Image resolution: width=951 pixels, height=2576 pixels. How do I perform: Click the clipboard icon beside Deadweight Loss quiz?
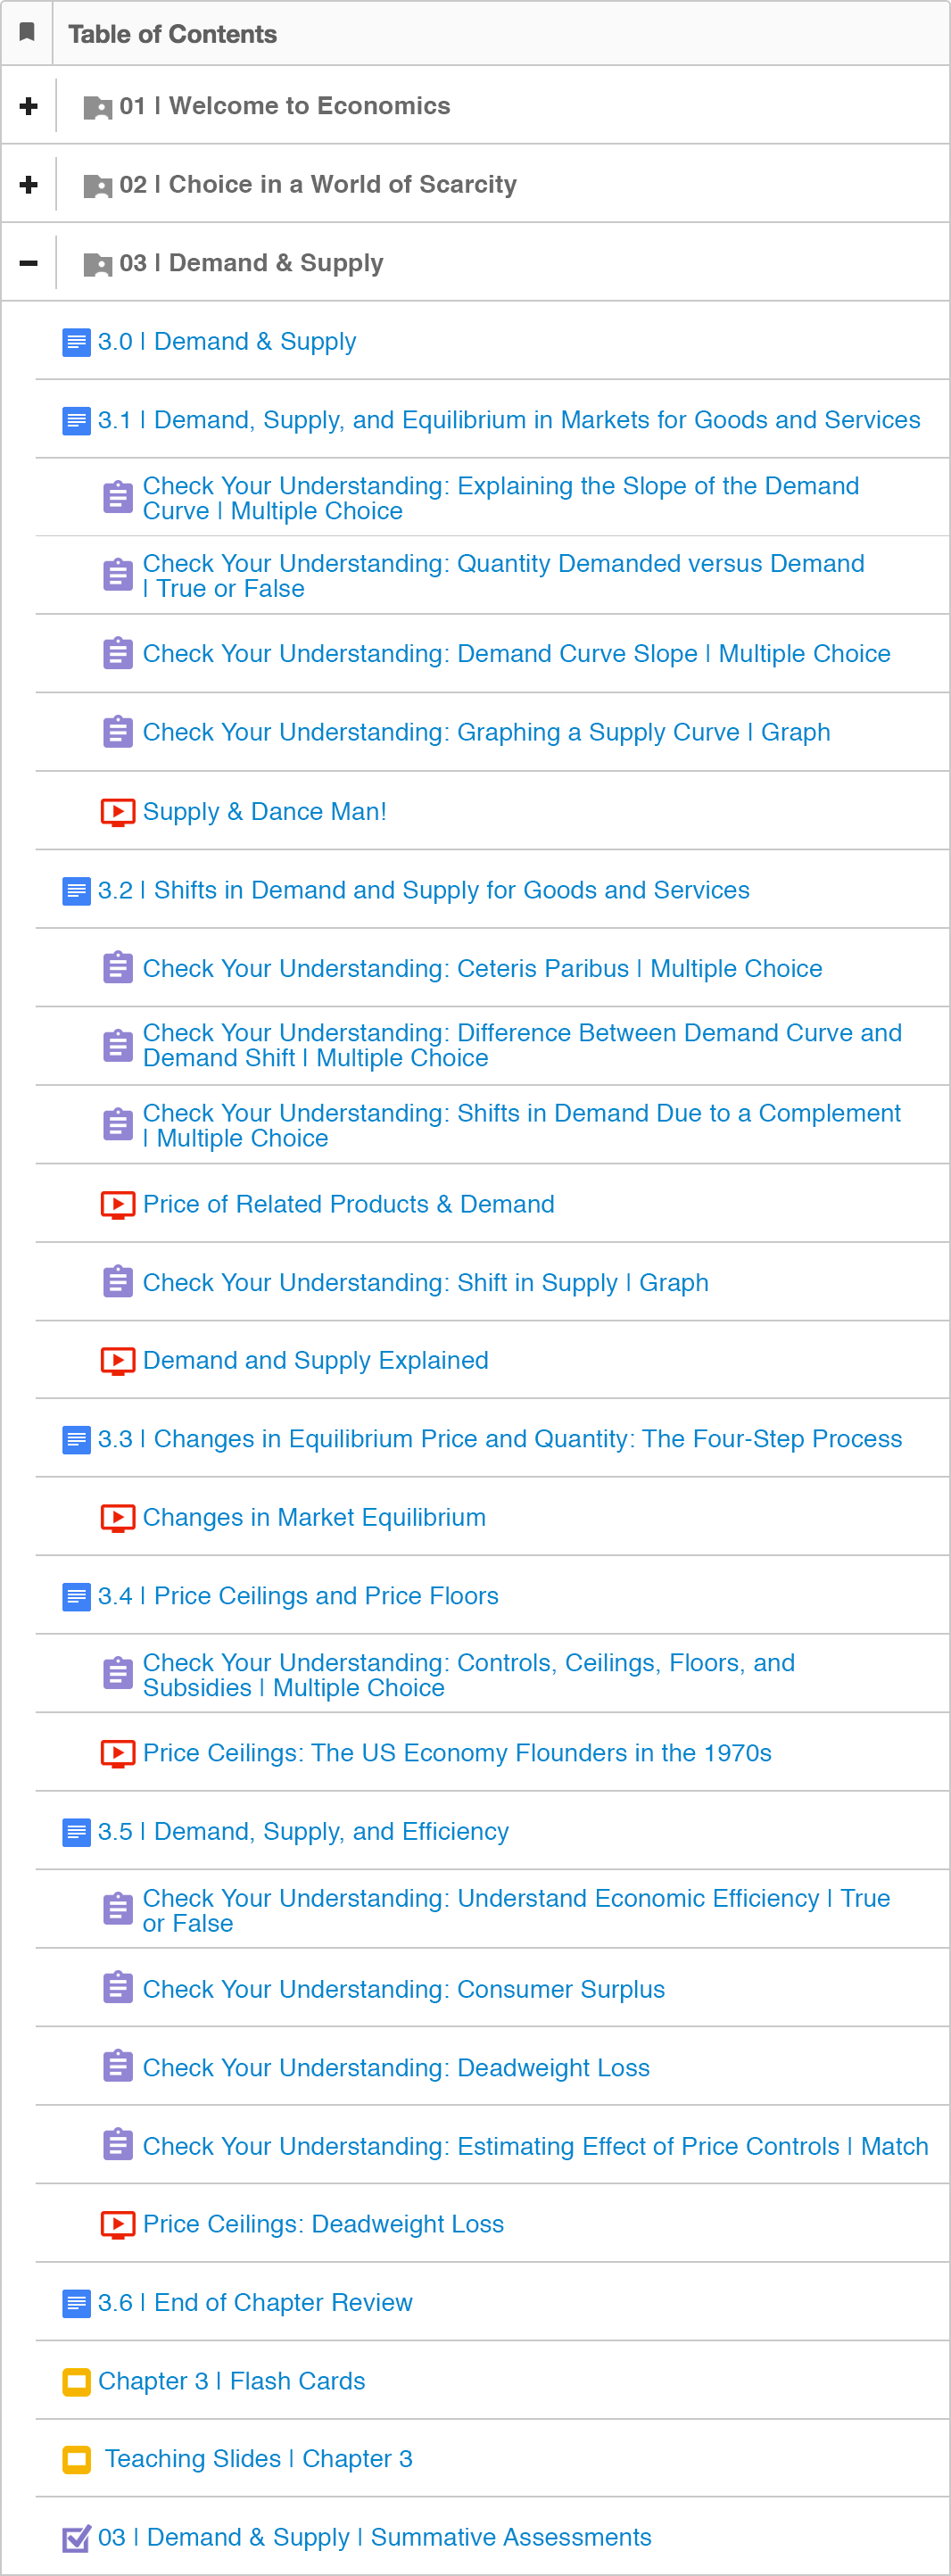click(117, 2067)
